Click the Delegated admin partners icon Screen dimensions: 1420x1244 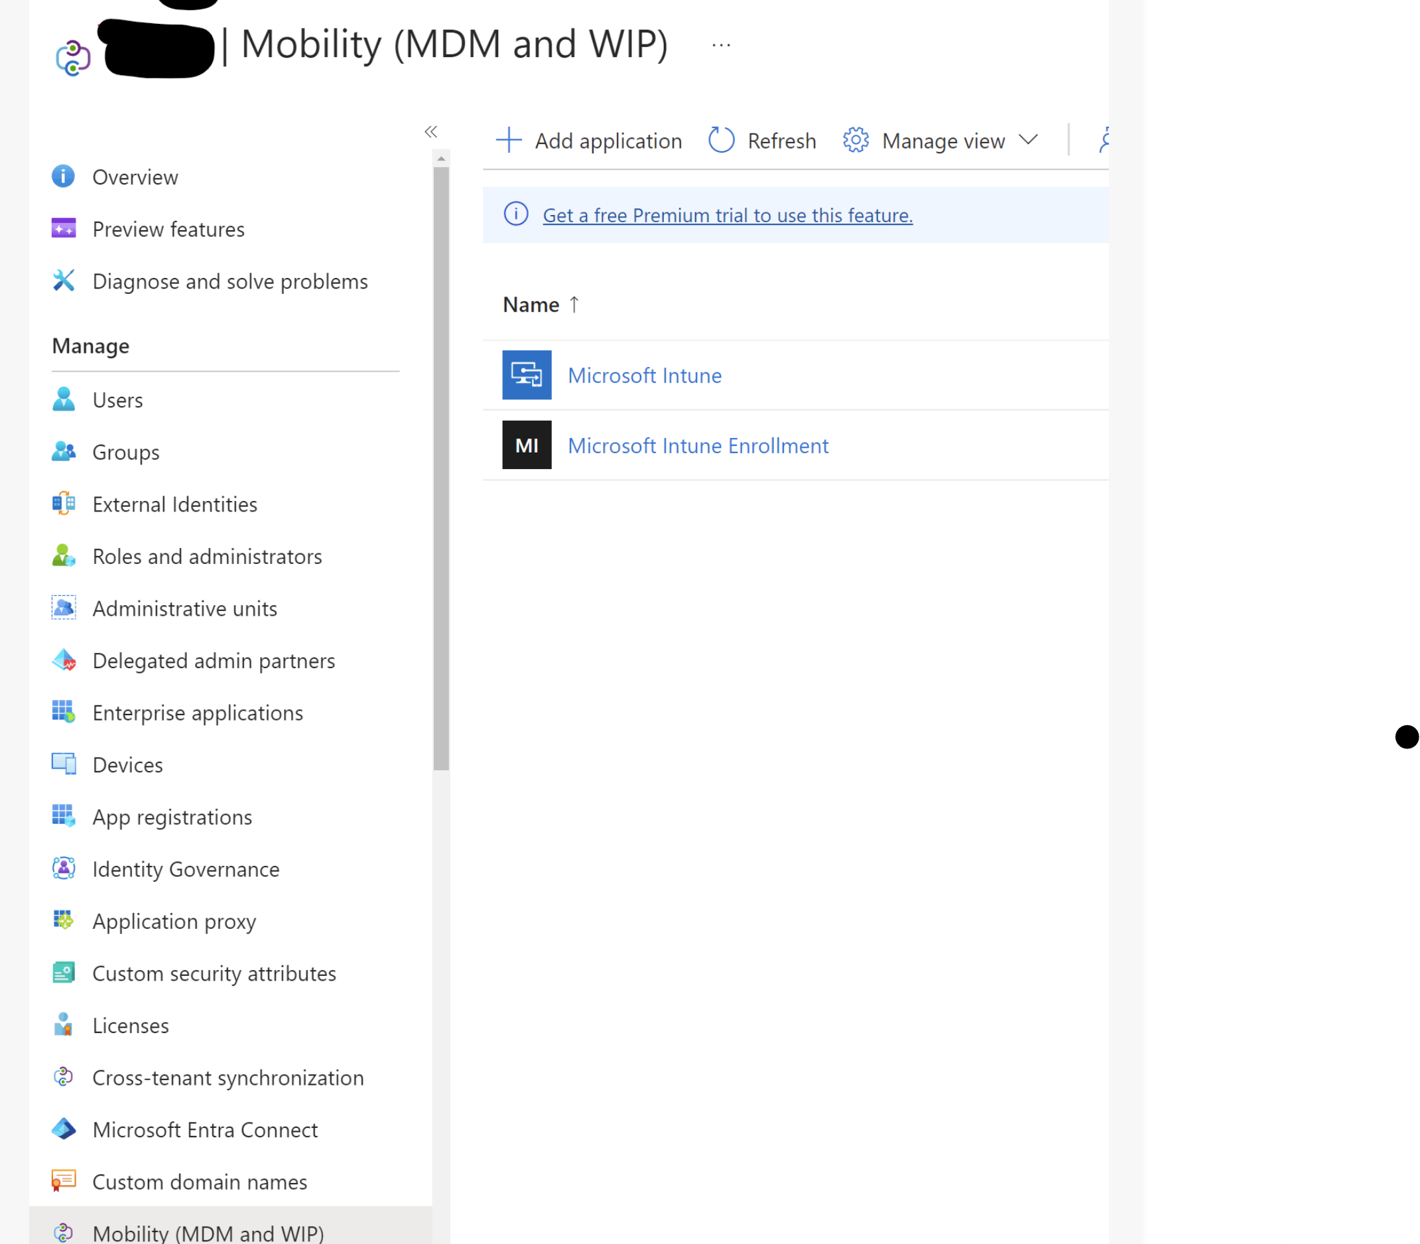(63, 659)
